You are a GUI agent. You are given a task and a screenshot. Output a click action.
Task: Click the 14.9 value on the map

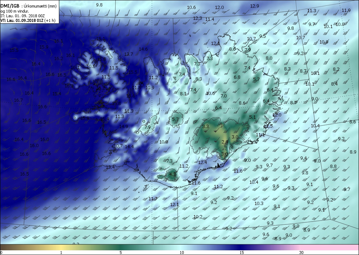[x=123, y=126]
